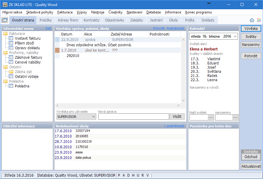Click the Pokladna folder icon

[x=5, y=81]
